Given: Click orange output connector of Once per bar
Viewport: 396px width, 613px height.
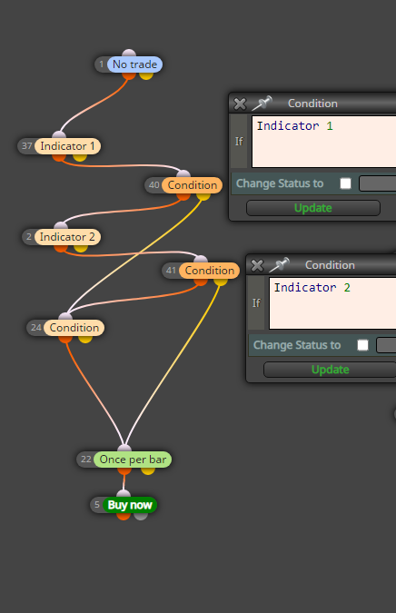Looking at the screenshot, I should click(124, 470).
